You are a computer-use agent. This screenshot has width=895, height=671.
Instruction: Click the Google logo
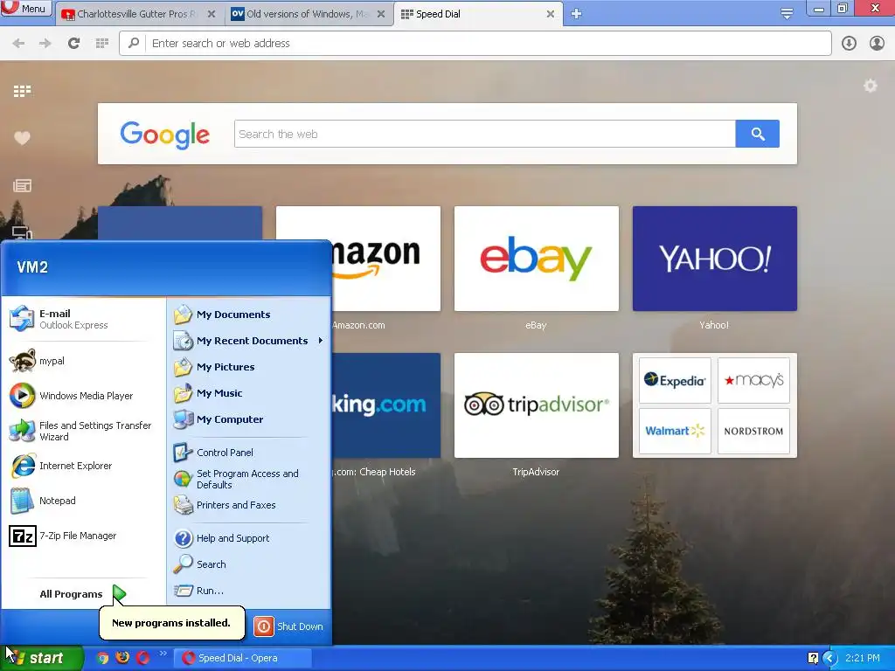tap(165, 135)
